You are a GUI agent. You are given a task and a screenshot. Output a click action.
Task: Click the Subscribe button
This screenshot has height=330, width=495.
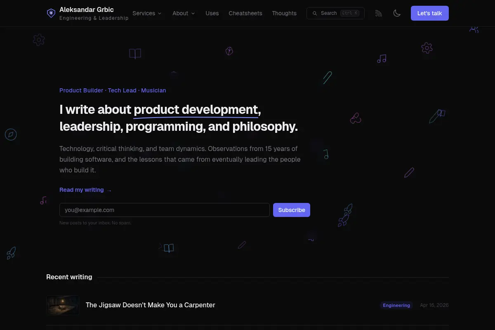click(292, 210)
